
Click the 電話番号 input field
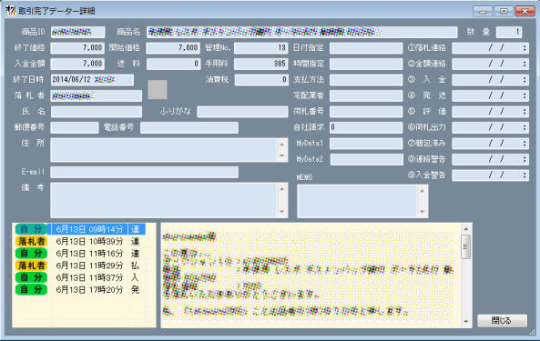click(189, 127)
